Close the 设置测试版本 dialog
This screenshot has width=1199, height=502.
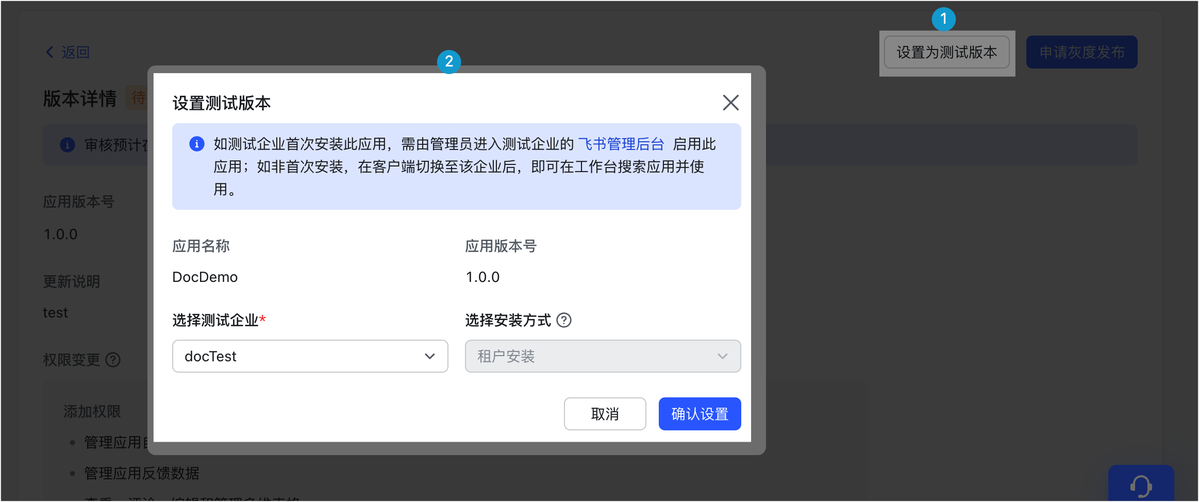pos(730,103)
